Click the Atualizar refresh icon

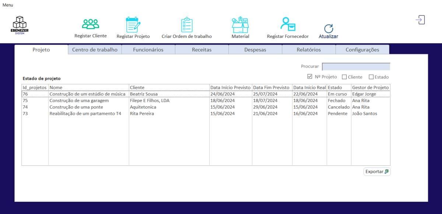328,29
